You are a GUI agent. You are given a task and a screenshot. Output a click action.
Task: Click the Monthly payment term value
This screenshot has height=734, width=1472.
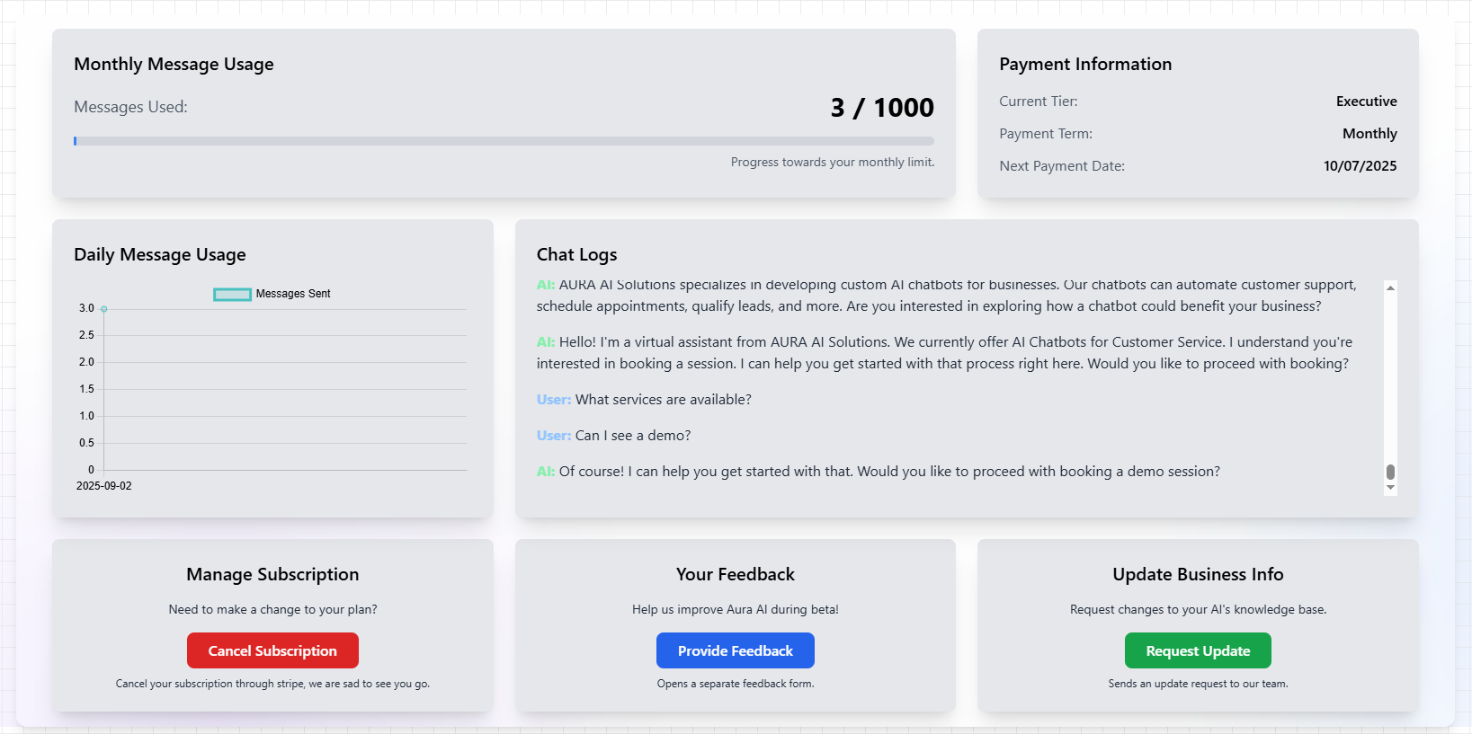click(1369, 134)
